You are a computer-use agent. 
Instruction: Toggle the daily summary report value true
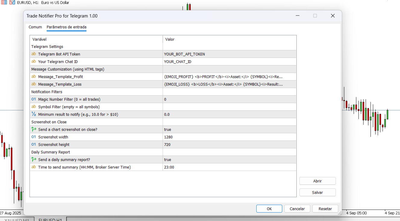click(230, 159)
